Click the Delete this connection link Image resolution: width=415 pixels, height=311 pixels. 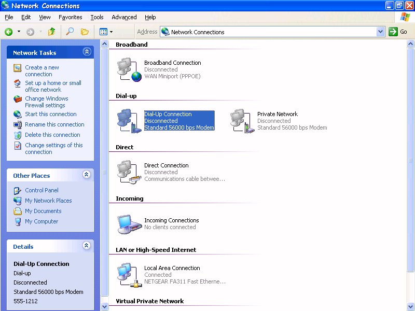tap(52, 135)
